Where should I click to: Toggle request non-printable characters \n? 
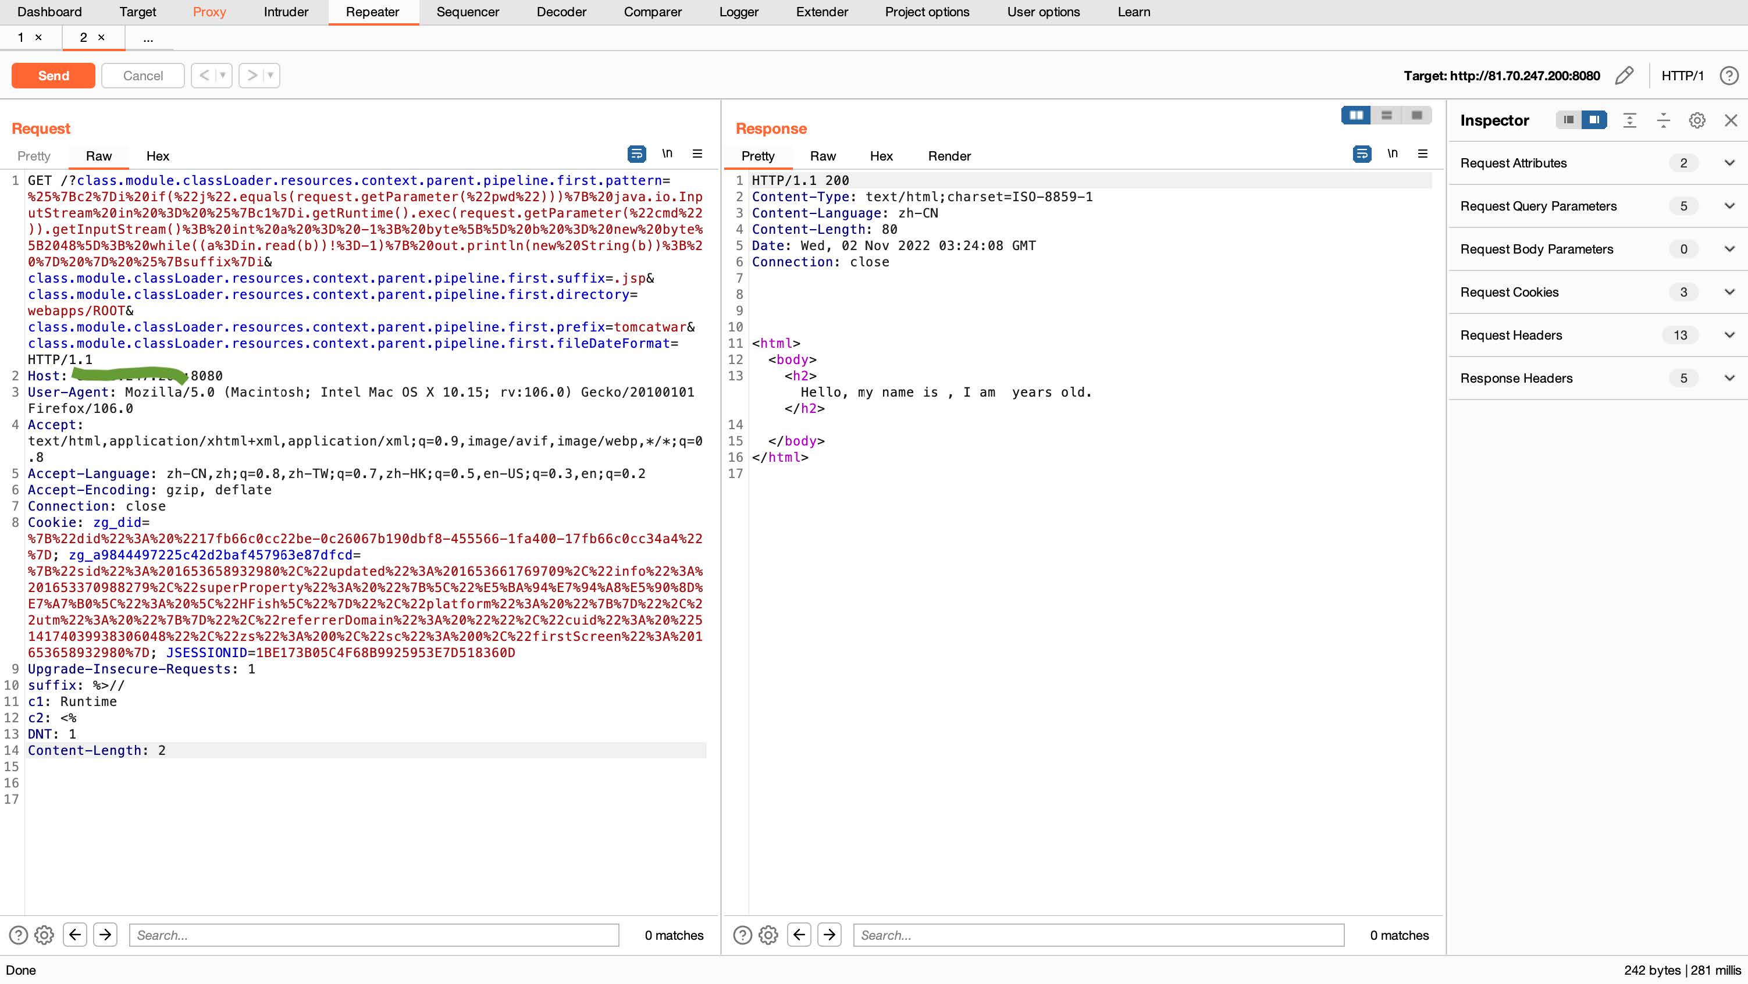point(667,154)
